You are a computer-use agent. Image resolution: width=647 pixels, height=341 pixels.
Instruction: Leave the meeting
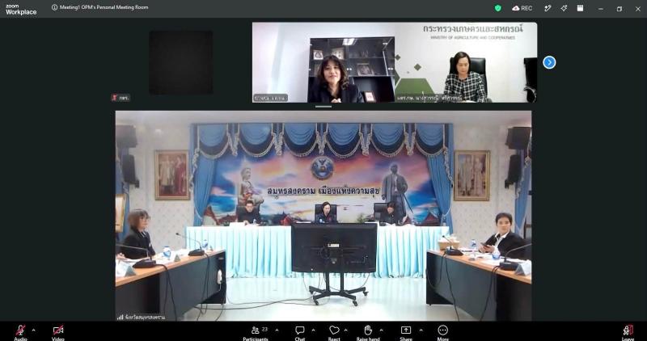tap(628, 332)
